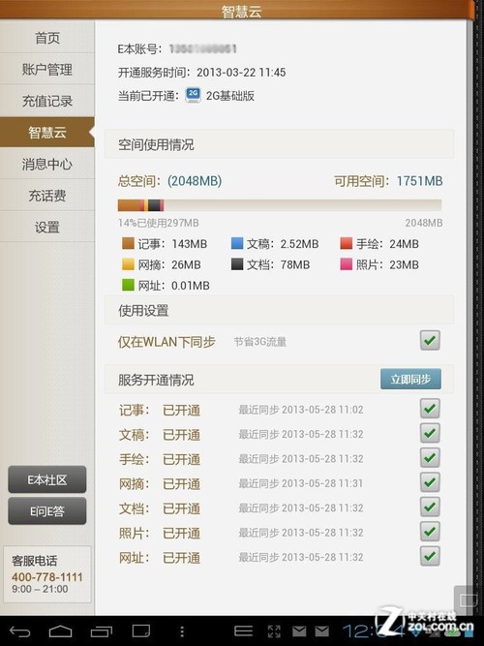Open 设置 in the sidebar
Viewport: 484px width, 646px height.
pos(47,227)
